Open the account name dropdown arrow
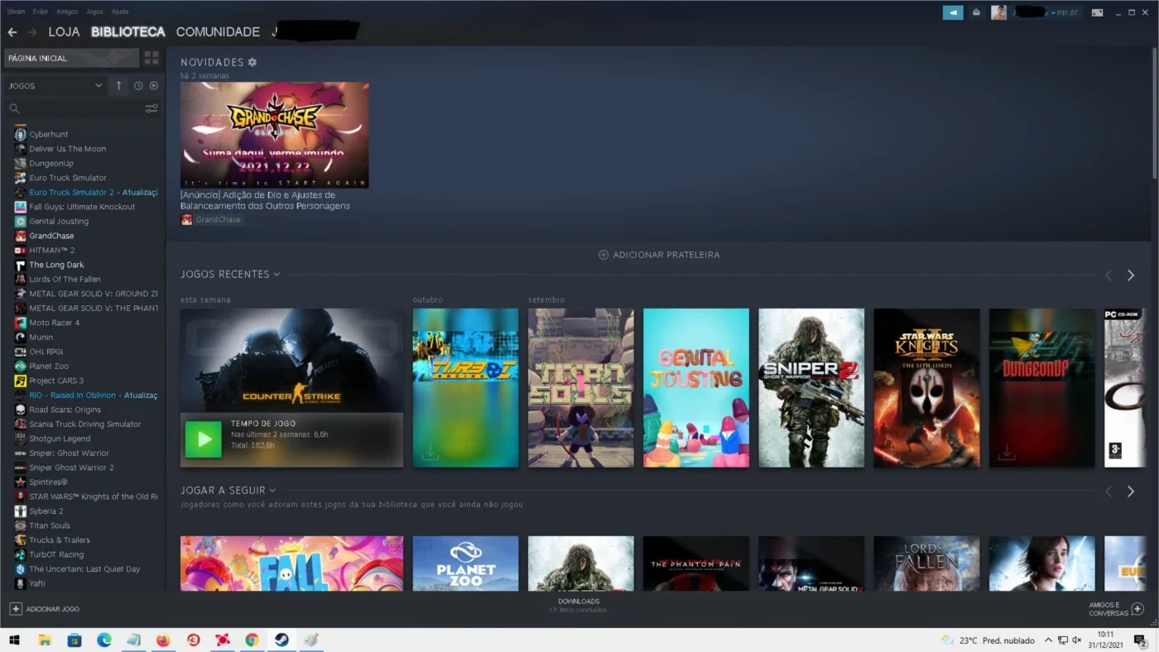Screen dimensions: 1159x652 point(1053,13)
